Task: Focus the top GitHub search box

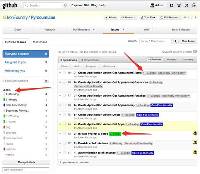Action: pyautogui.click(x=43, y=5)
